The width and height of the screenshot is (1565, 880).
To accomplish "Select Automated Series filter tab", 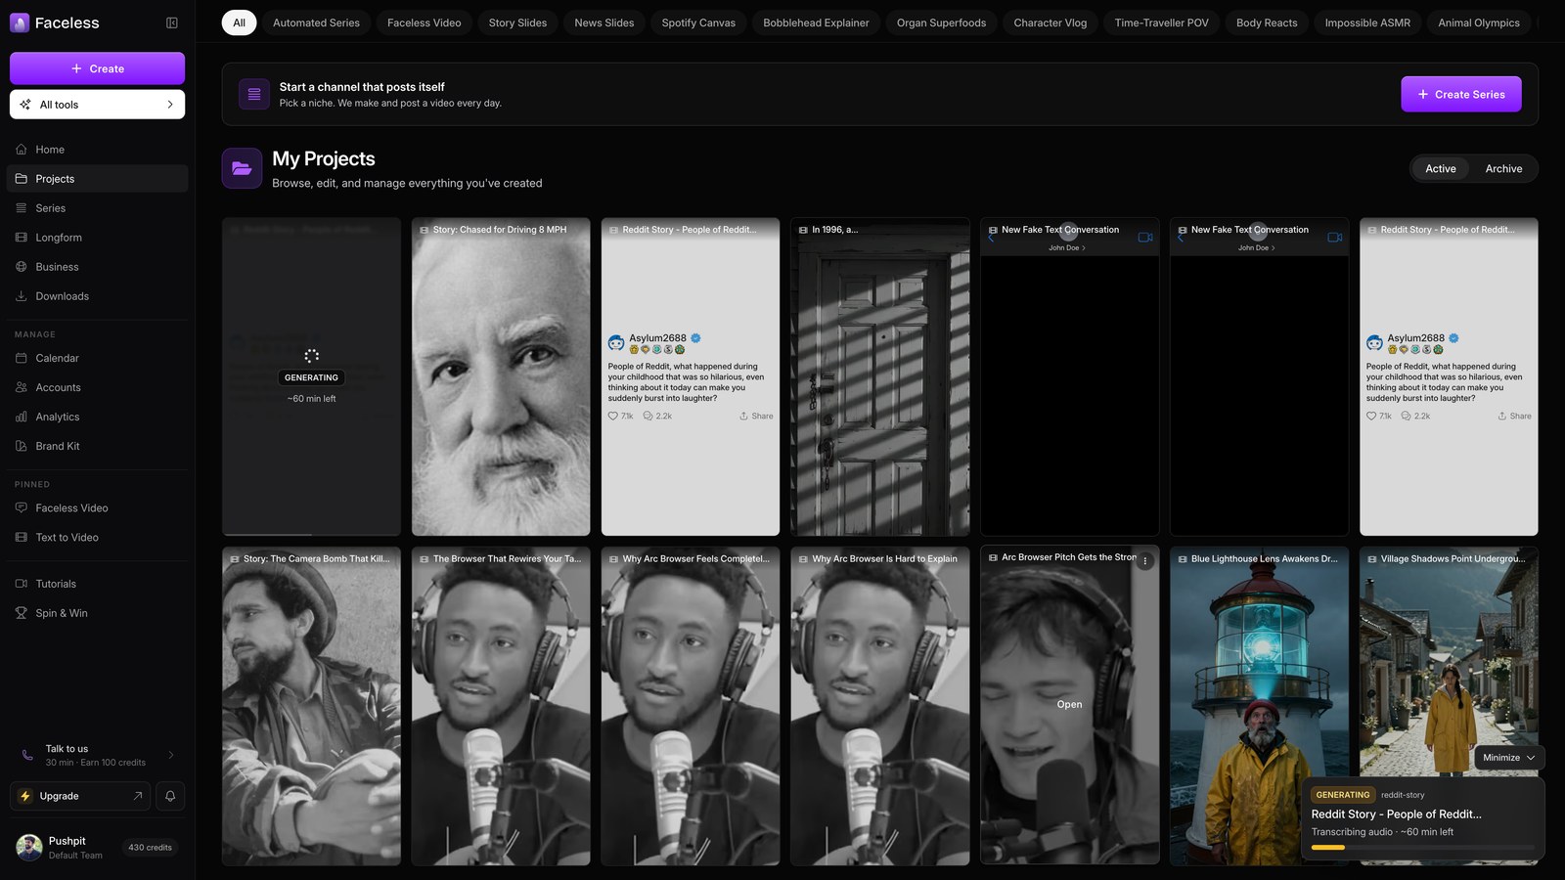I will click(316, 22).
